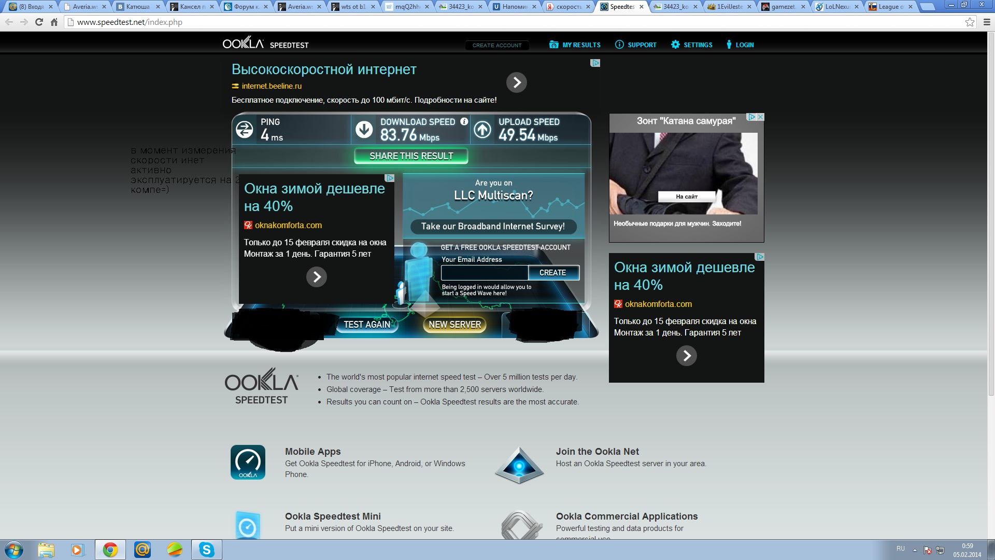Click the Test Again button

click(x=367, y=325)
